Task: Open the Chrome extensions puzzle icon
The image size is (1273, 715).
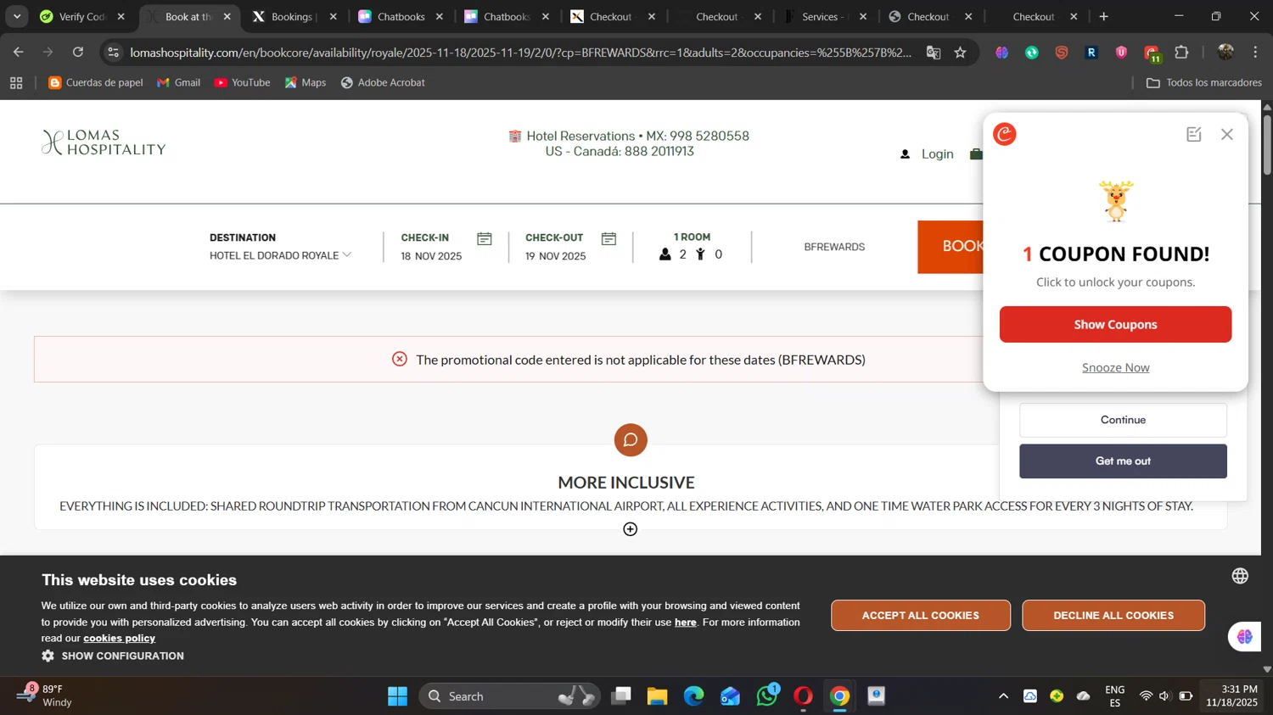Action: tap(1181, 53)
